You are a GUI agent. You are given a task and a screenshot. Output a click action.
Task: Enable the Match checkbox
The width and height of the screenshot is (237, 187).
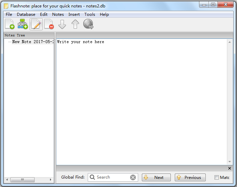[216, 177]
